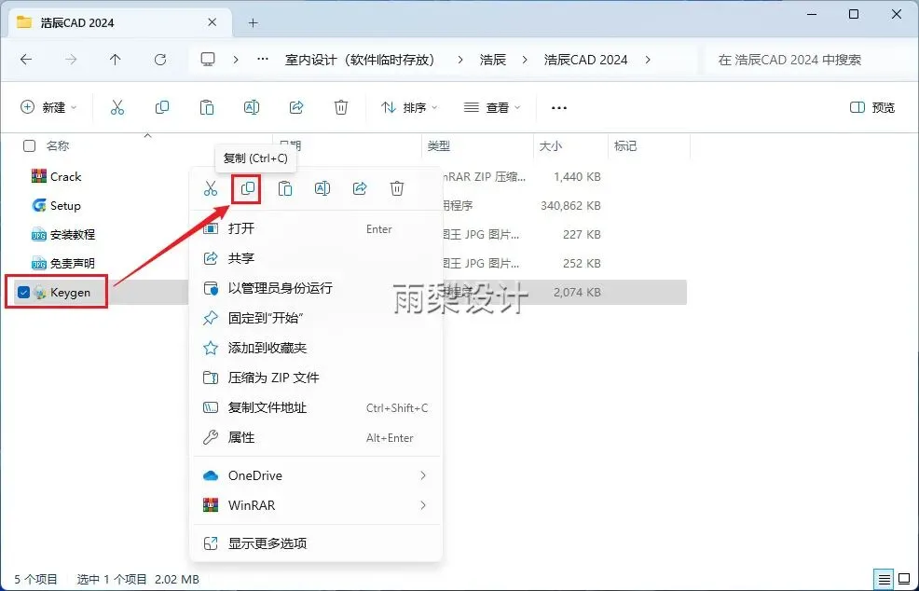This screenshot has height=591, width=919.
Task: Click the Delete trash icon in the context menu
Action: [397, 188]
